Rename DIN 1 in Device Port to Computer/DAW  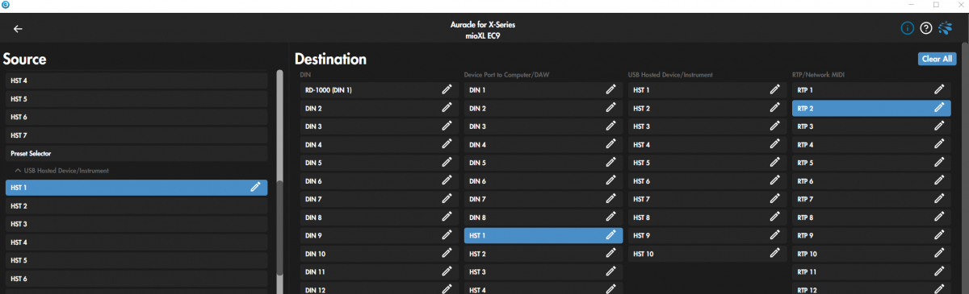point(610,89)
